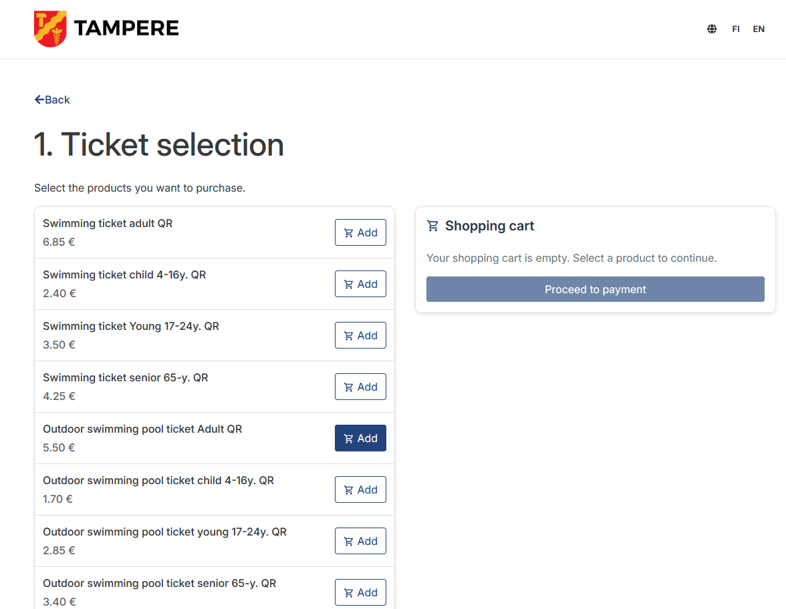Click cart icon inside highlighted Adult Add button
This screenshot has height=609, width=786.
[348, 439]
